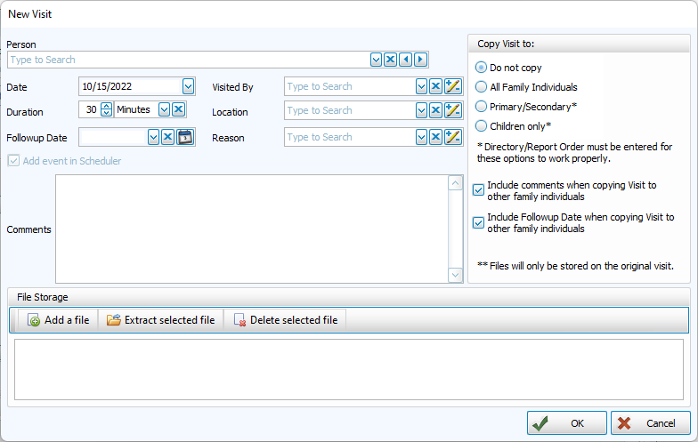Image resolution: width=698 pixels, height=442 pixels.
Task: Open calendar icon beside Followup Date
Action: coord(184,137)
